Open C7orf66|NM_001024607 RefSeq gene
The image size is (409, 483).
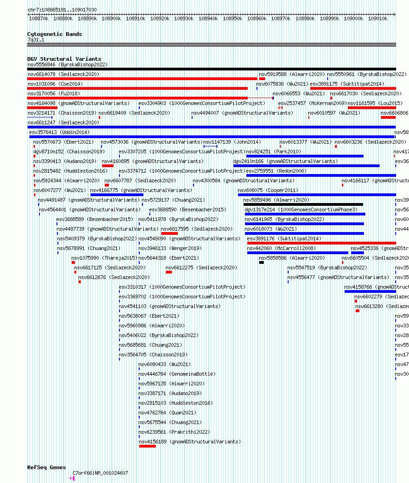click(100, 473)
